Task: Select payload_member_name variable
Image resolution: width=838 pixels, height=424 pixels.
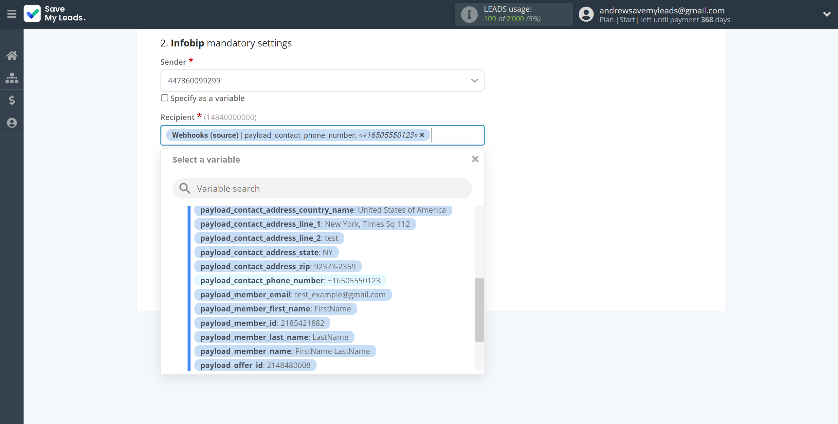Action: (x=285, y=351)
